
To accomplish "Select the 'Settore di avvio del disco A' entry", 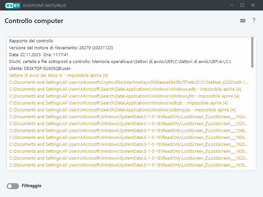I will tap(59, 76).
